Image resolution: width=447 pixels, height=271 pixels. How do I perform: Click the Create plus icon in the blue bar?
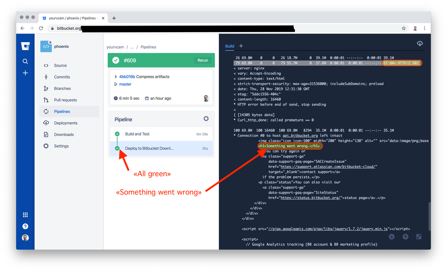26,73
